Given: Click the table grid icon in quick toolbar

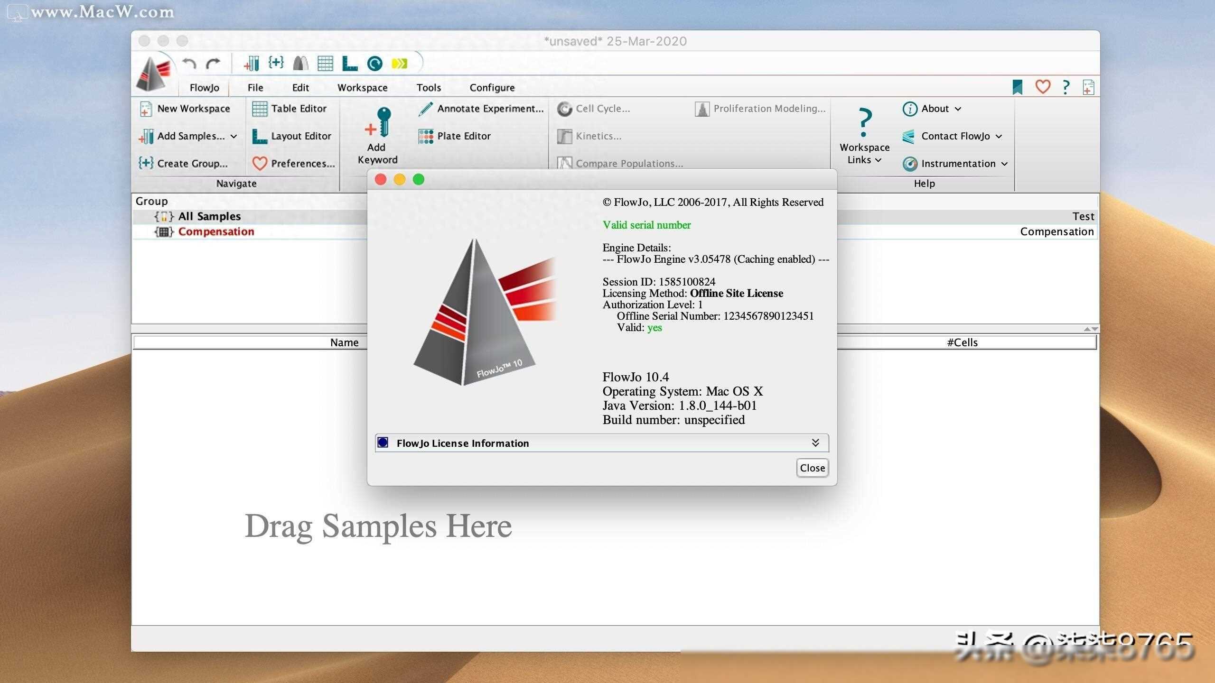Looking at the screenshot, I should click(x=325, y=63).
